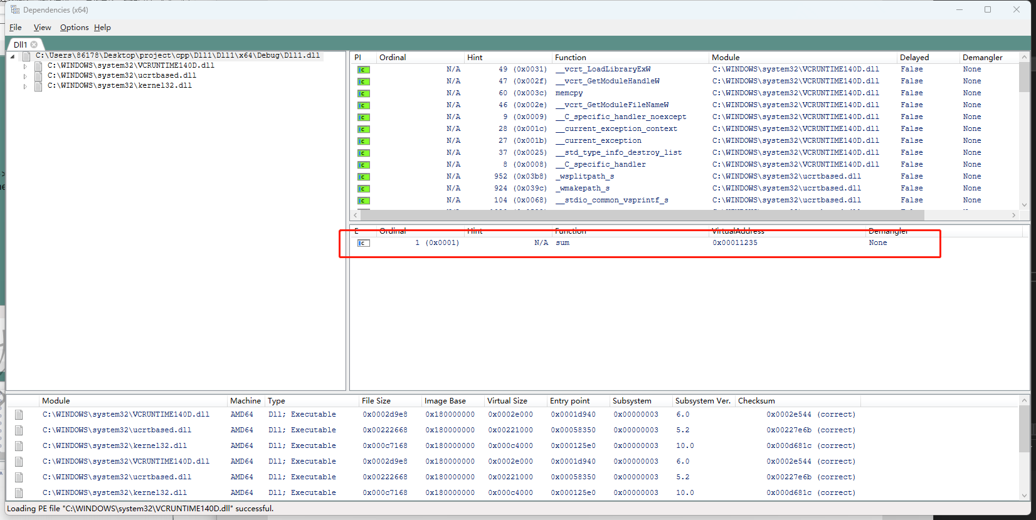Click the import icon for __vcrt_GetModuleFileNameW
The image size is (1036, 520).
(x=364, y=105)
